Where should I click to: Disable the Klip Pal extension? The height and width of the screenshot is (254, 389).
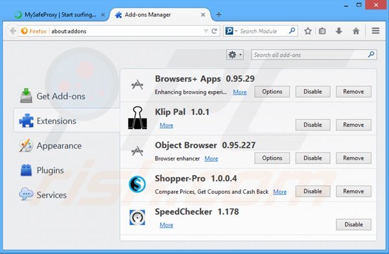click(x=313, y=125)
